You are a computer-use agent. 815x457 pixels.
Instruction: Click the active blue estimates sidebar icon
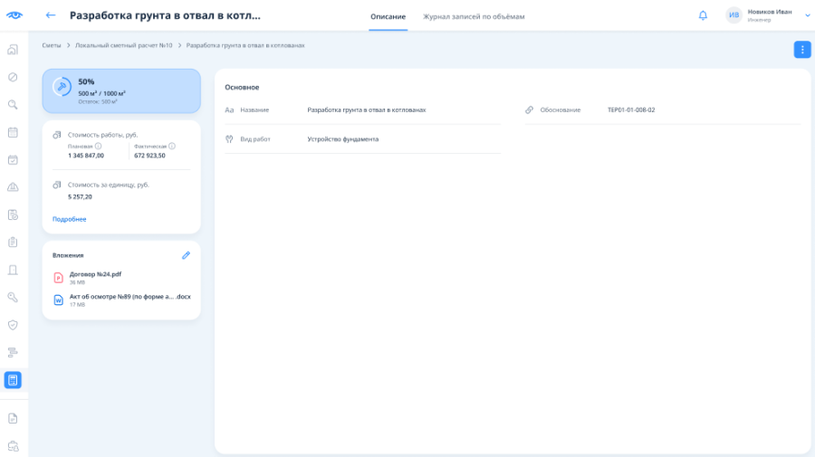pyautogui.click(x=13, y=380)
